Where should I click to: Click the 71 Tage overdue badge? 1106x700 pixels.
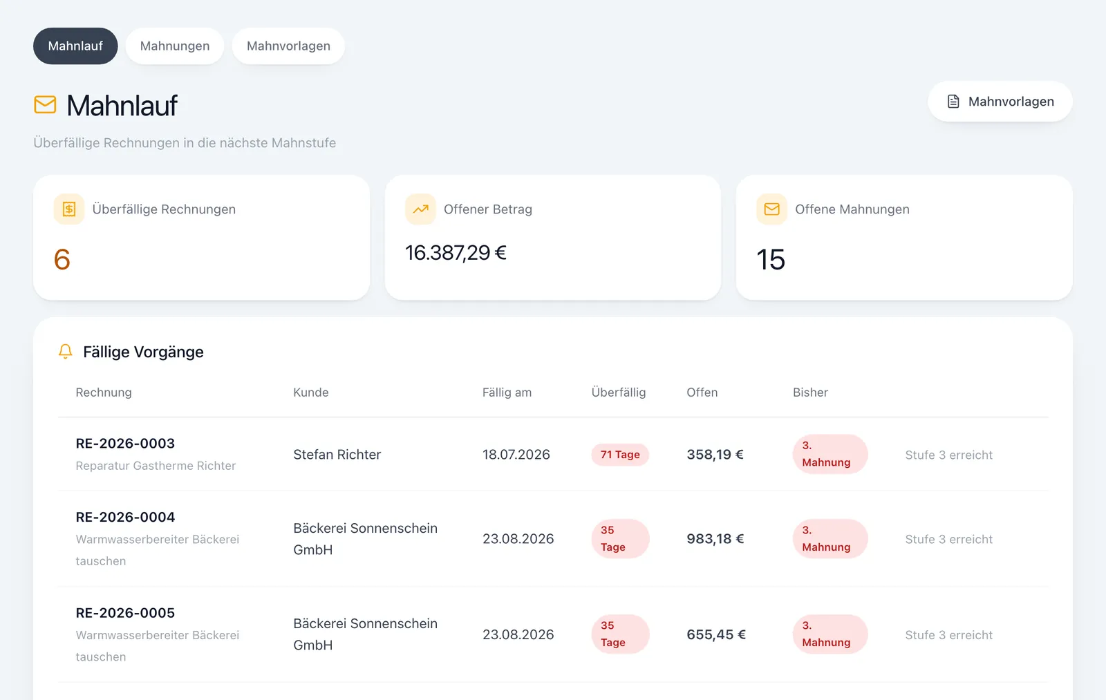tap(620, 455)
